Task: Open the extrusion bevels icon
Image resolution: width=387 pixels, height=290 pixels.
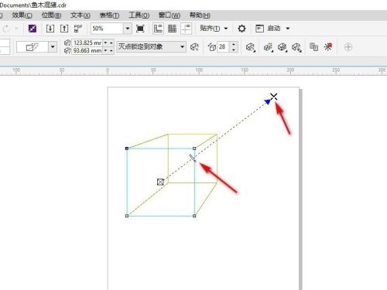Action: [283, 47]
